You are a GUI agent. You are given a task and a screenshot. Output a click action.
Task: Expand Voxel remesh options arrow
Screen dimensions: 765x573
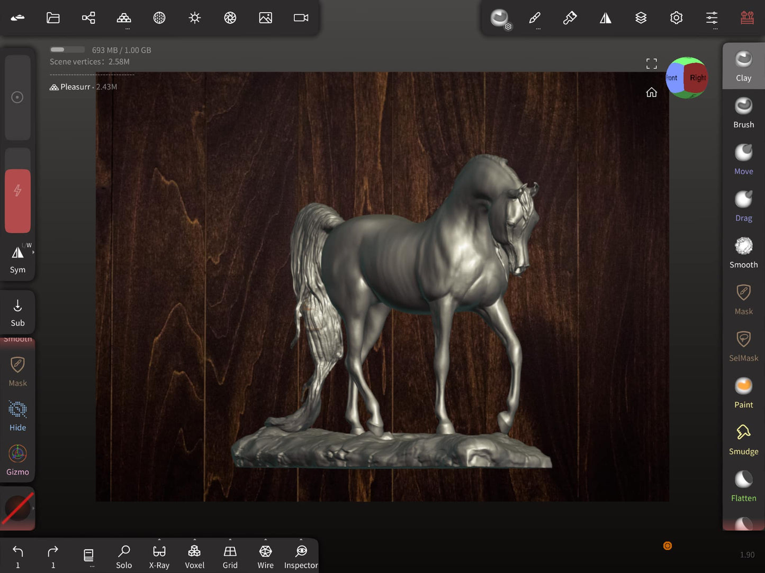point(195,540)
